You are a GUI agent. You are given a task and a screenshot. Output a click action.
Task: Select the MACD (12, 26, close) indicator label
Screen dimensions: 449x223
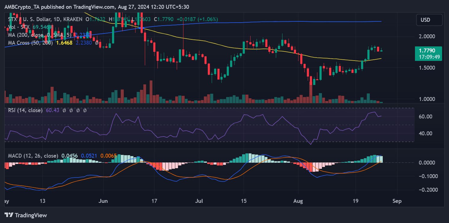click(x=33, y=156)
